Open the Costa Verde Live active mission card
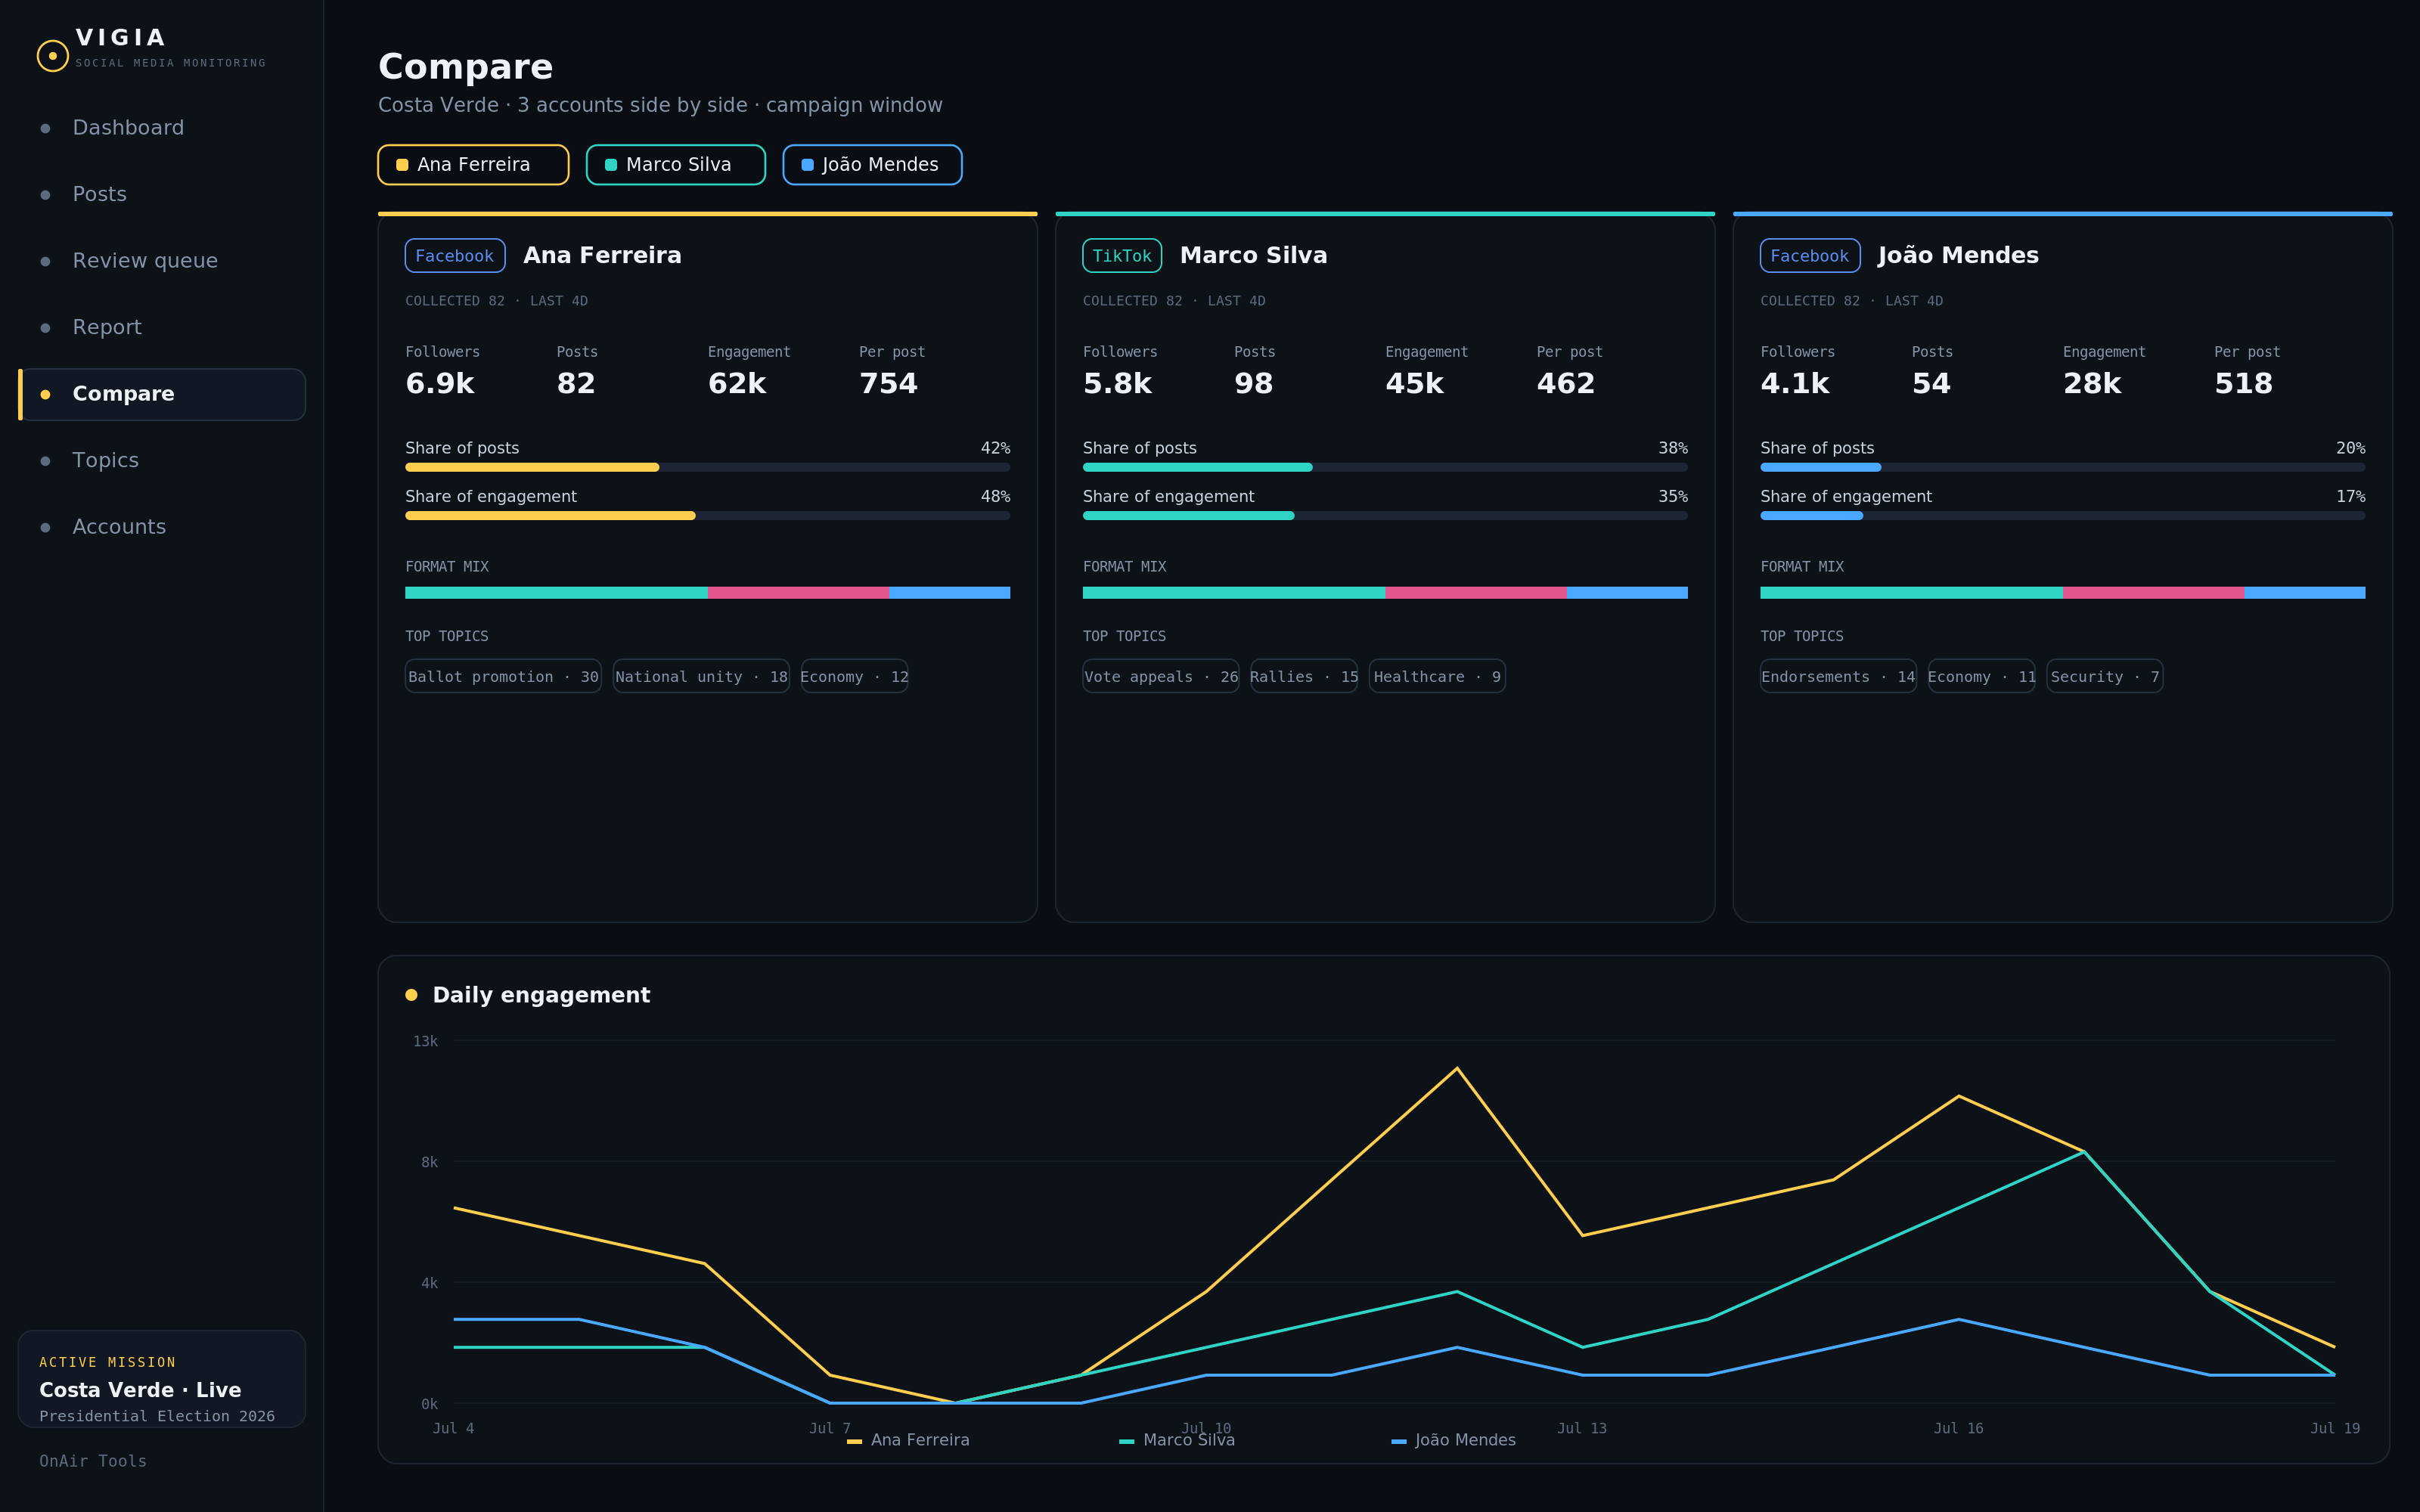Viewport: 2420px width, 1512px height. click(162, 1379)
